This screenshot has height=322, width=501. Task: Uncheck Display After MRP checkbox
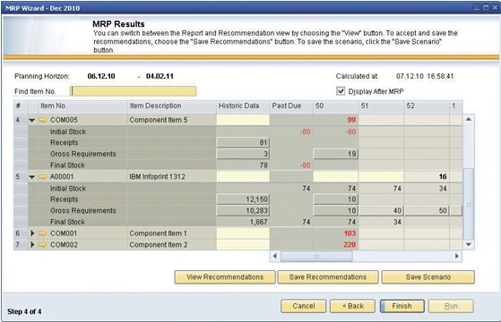pos(341,91)
